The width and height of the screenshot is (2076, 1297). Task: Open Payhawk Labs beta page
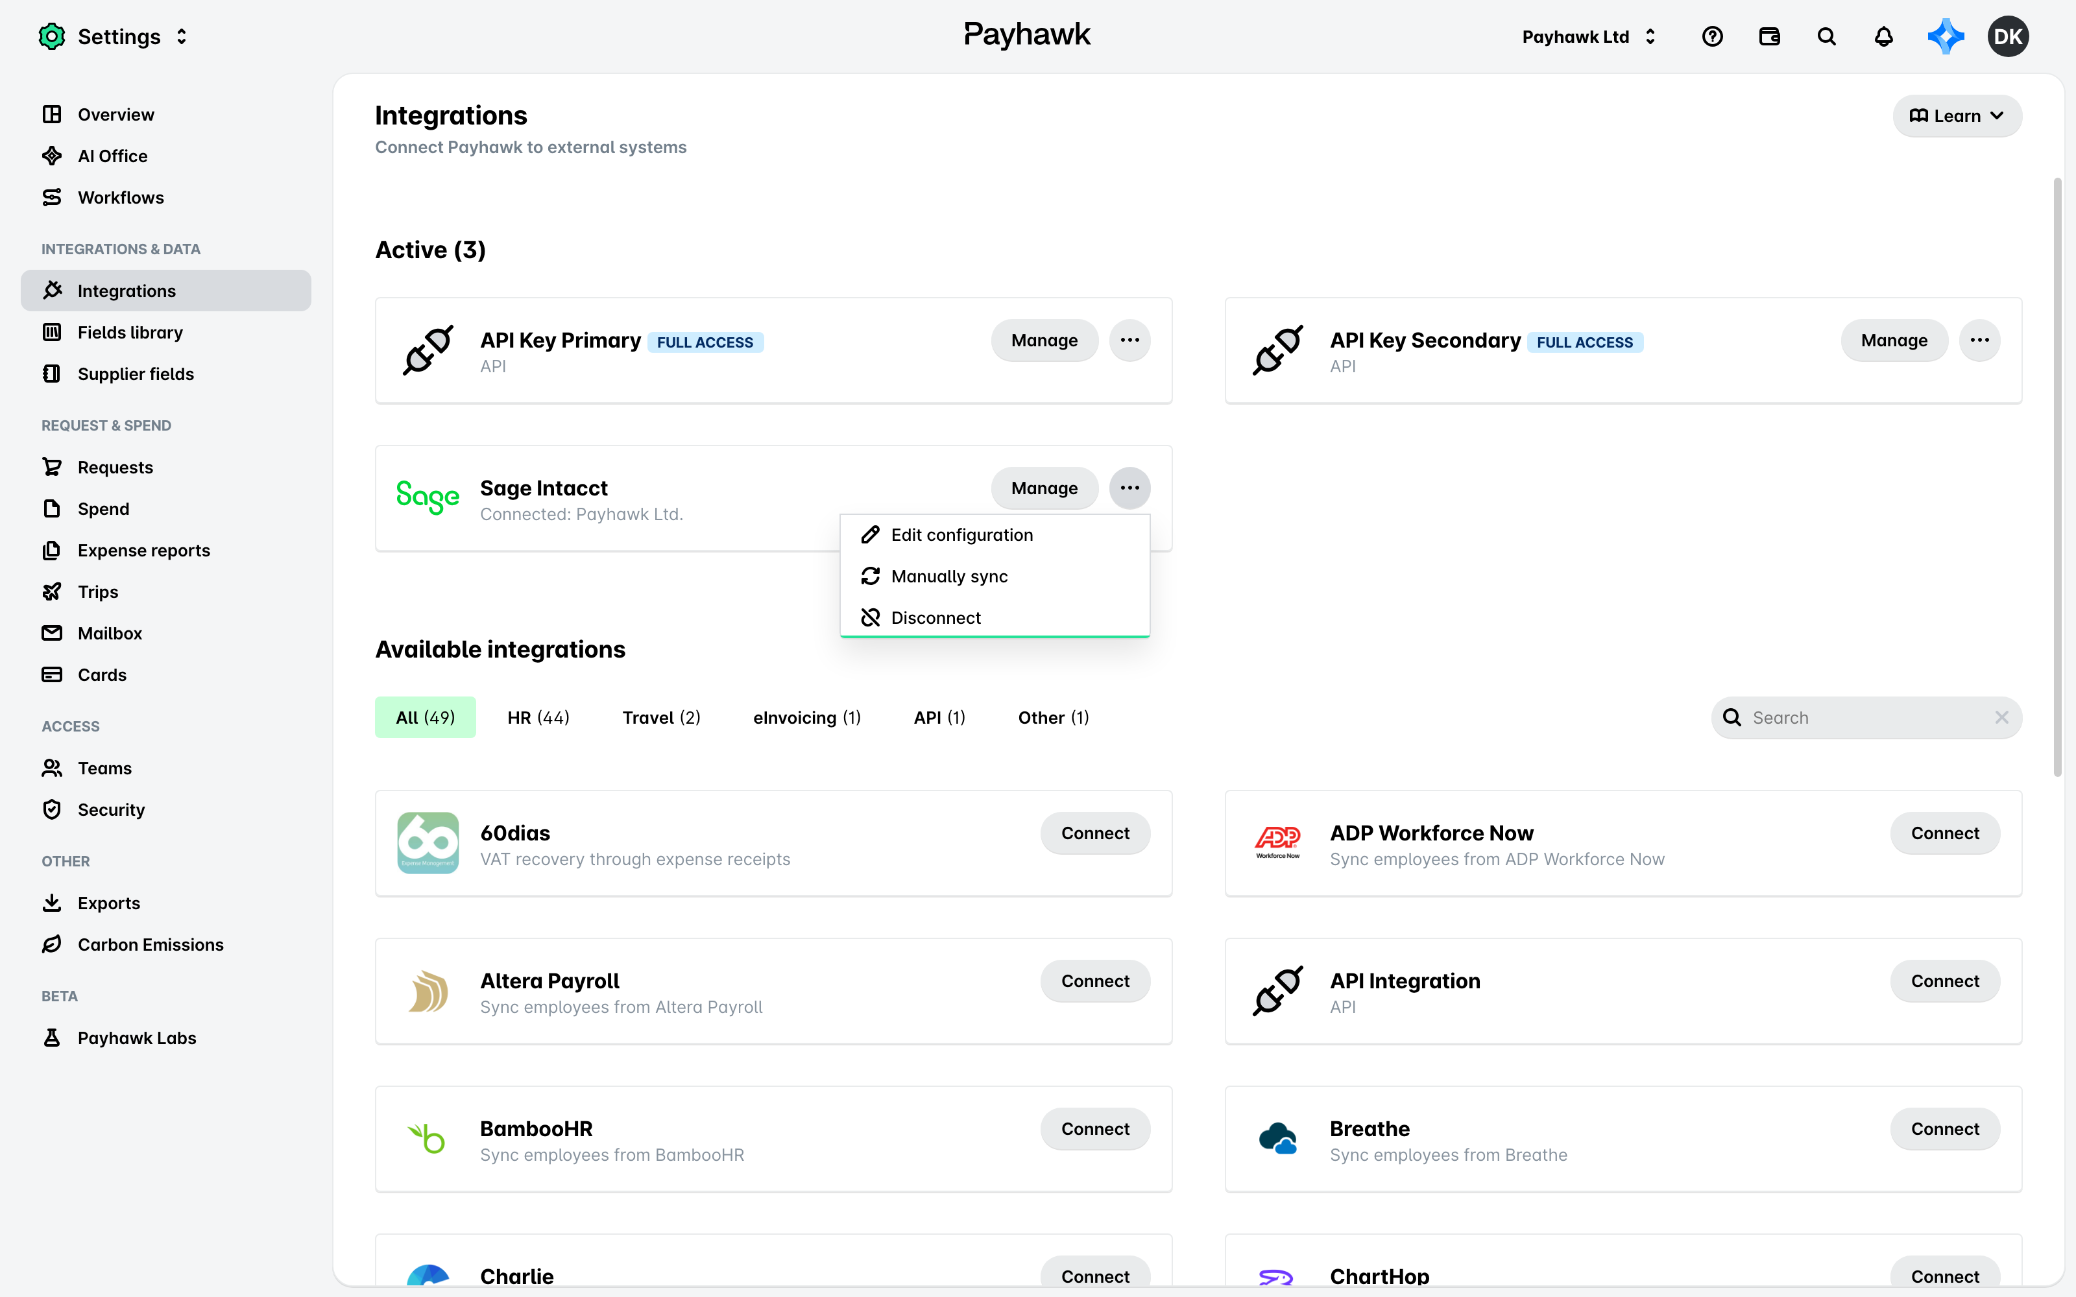pos(165,1038)
